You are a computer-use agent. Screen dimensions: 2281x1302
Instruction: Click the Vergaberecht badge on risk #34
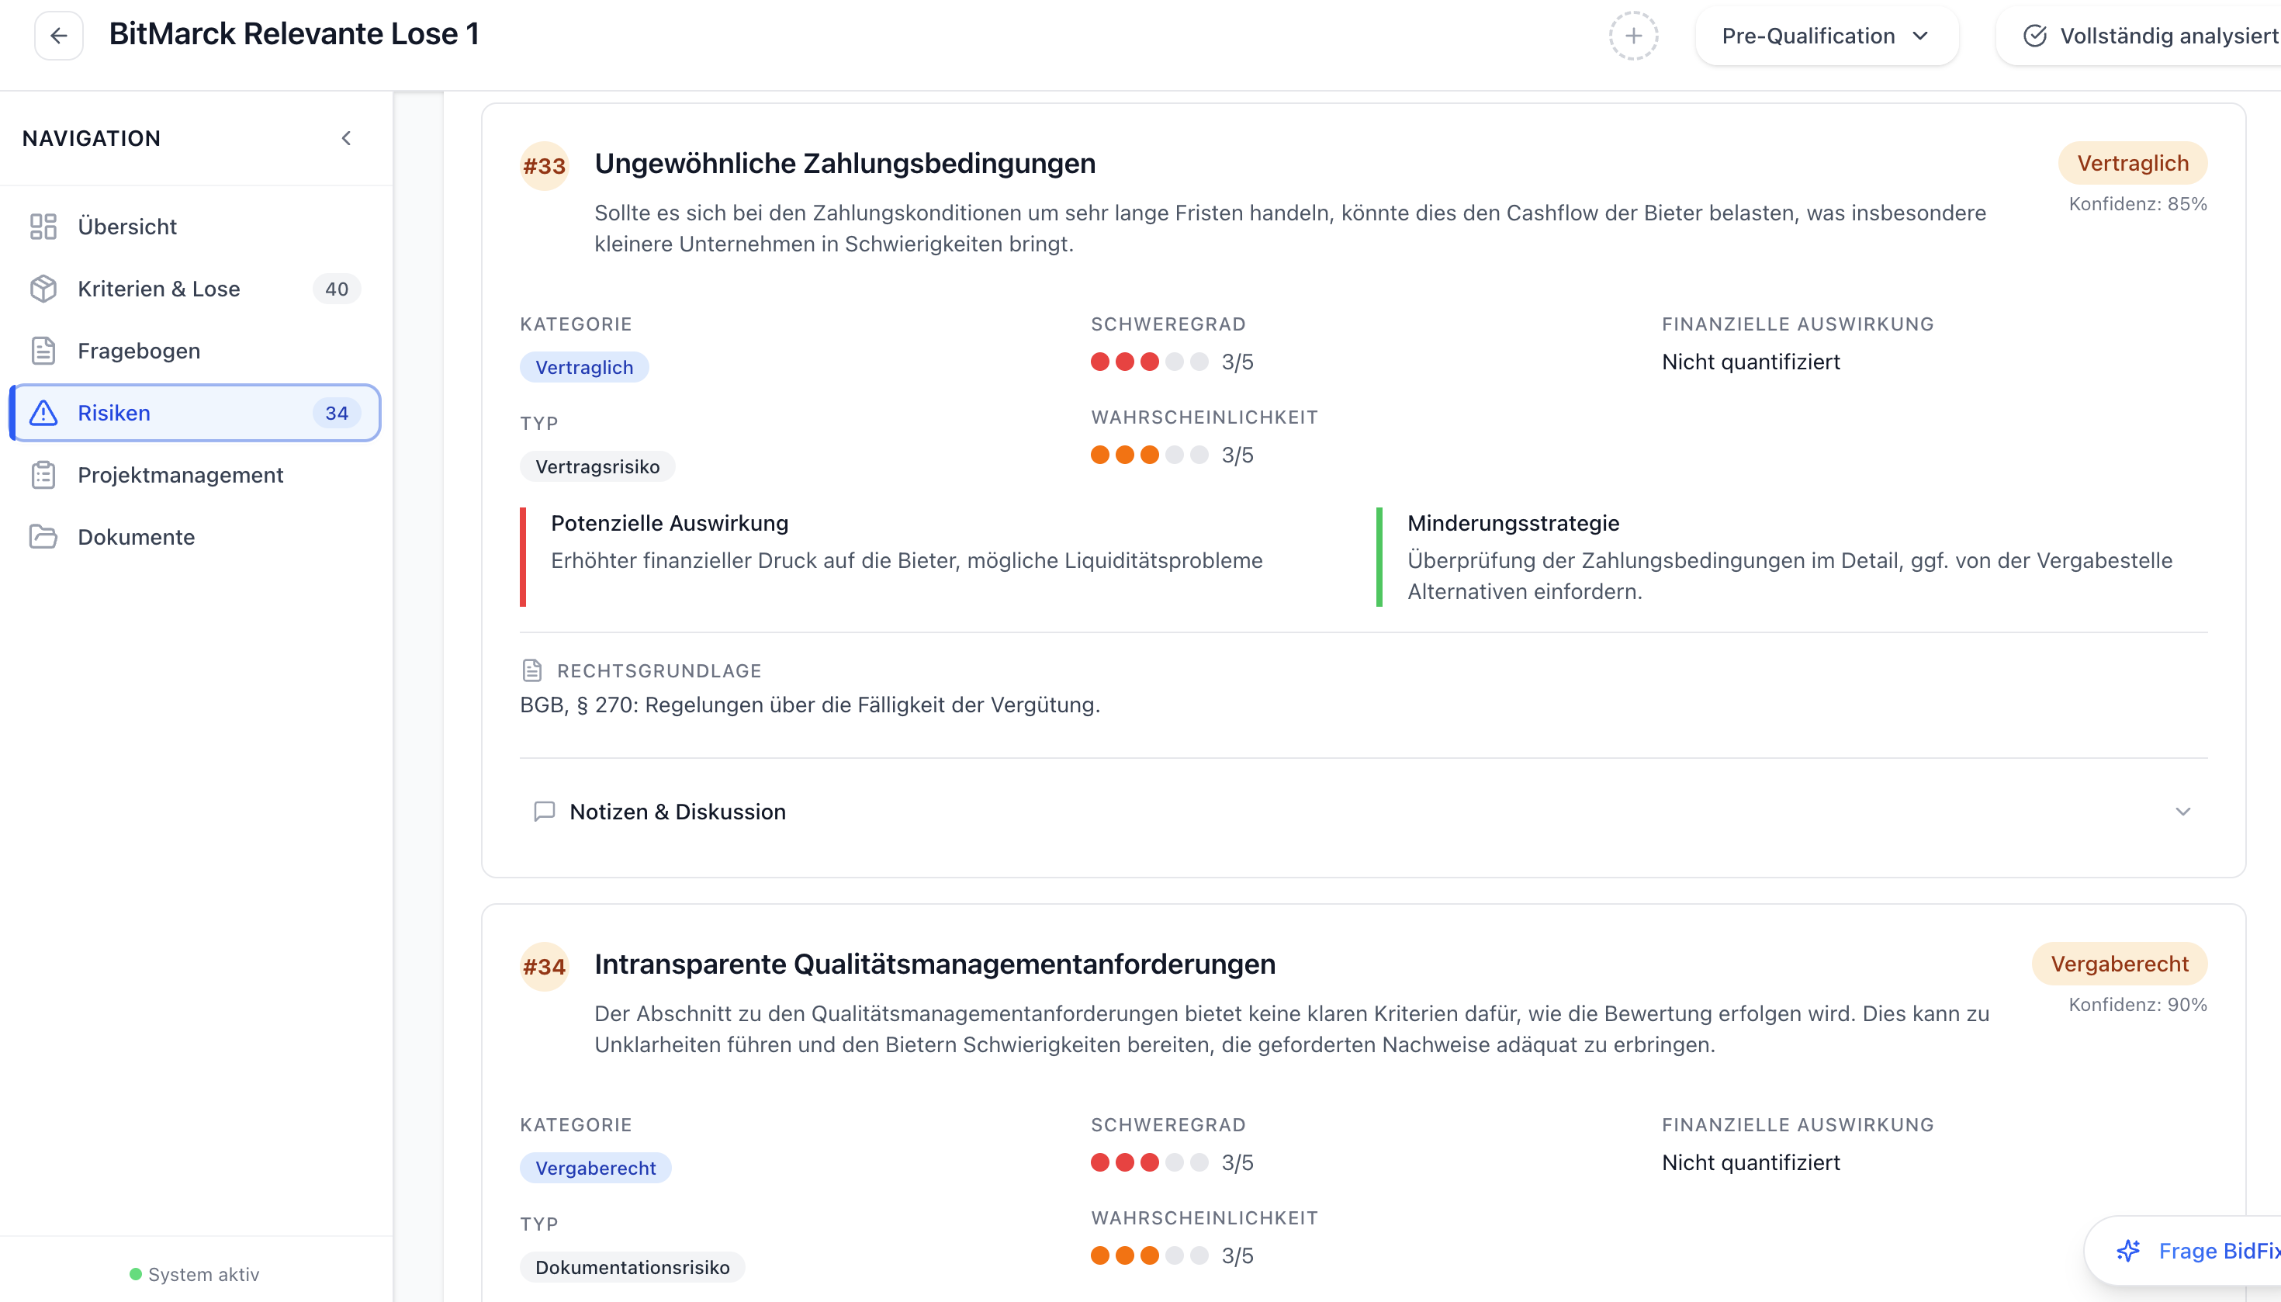[x=2118, y=964]
